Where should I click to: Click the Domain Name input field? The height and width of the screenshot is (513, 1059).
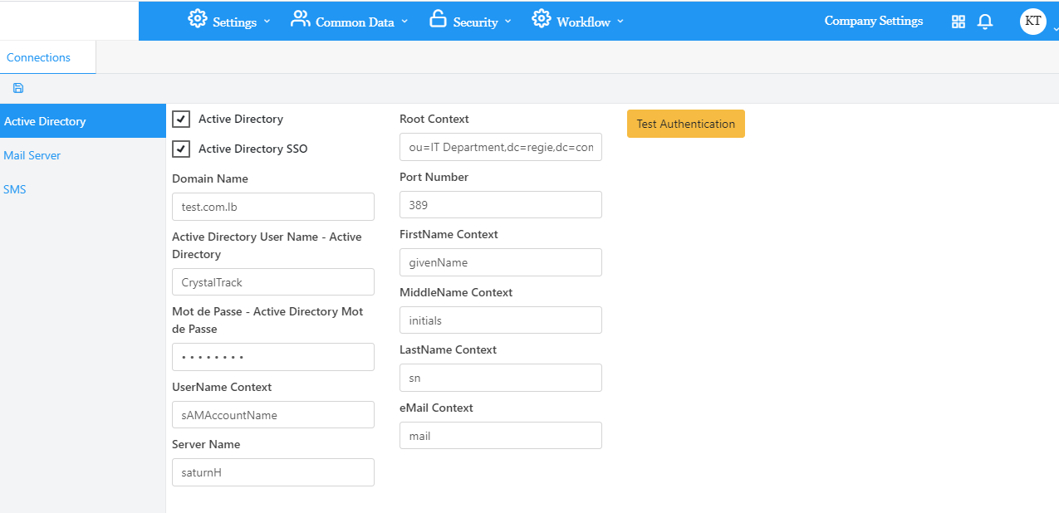coord(272,207)
